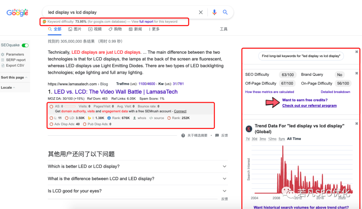Open SEOquake Parameters gear icon
Image resolution: width=362 pixels, height=209 pixels.
3,54
